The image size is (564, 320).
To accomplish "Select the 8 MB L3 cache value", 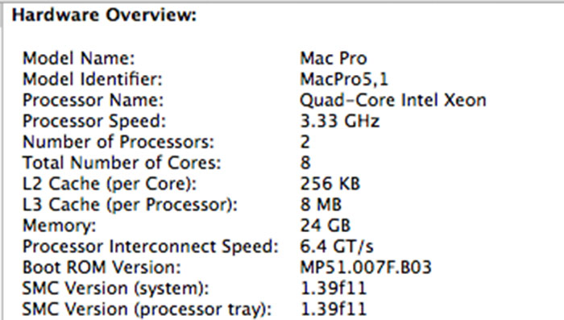I will click(x=321, y=205).
